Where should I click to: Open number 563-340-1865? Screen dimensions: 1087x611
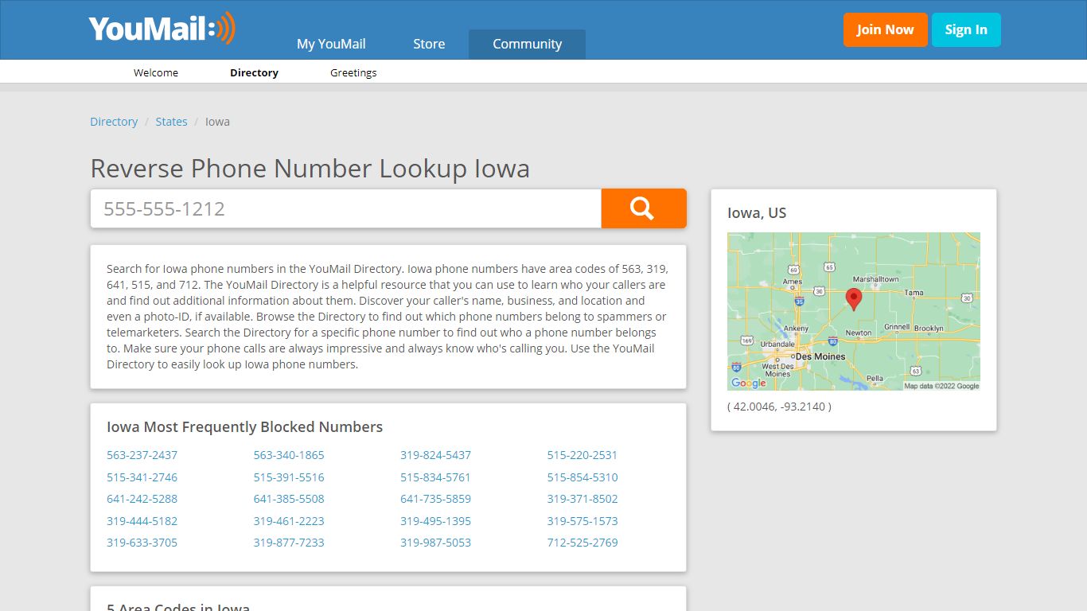(289, 455)
